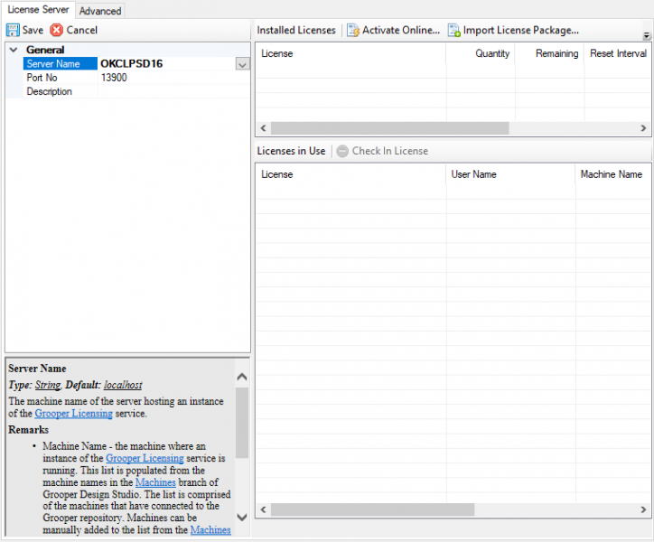Click the localhost default link
The image size is (654, 542).
point(123,385)
